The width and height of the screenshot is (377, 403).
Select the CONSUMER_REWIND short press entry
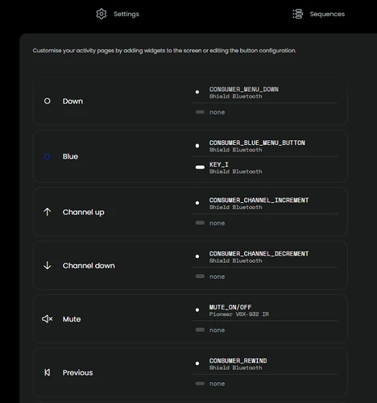(x=264, y=364)
